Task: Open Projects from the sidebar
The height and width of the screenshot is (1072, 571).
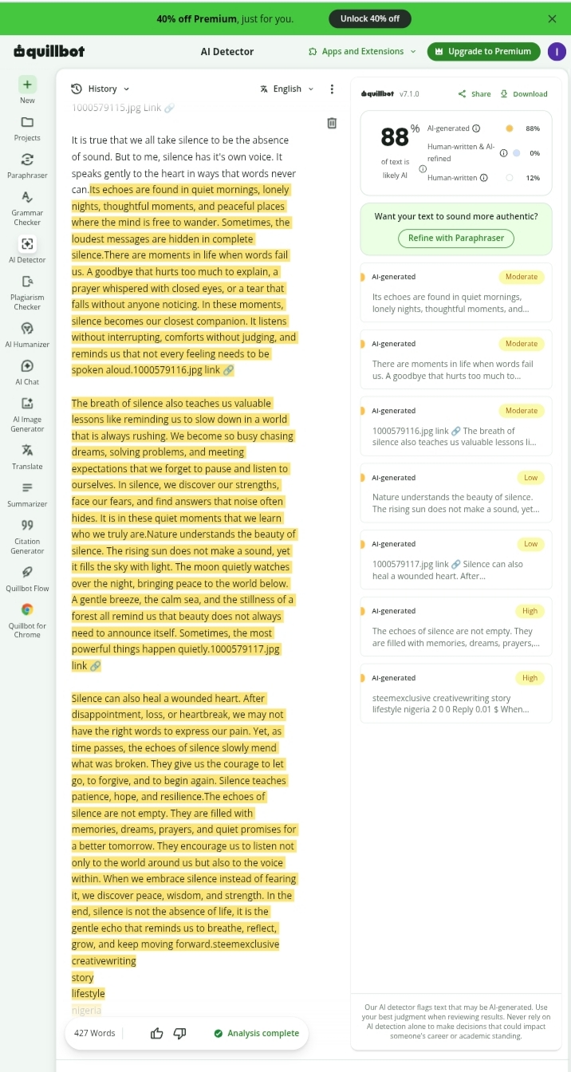Action: pos(27,128)
